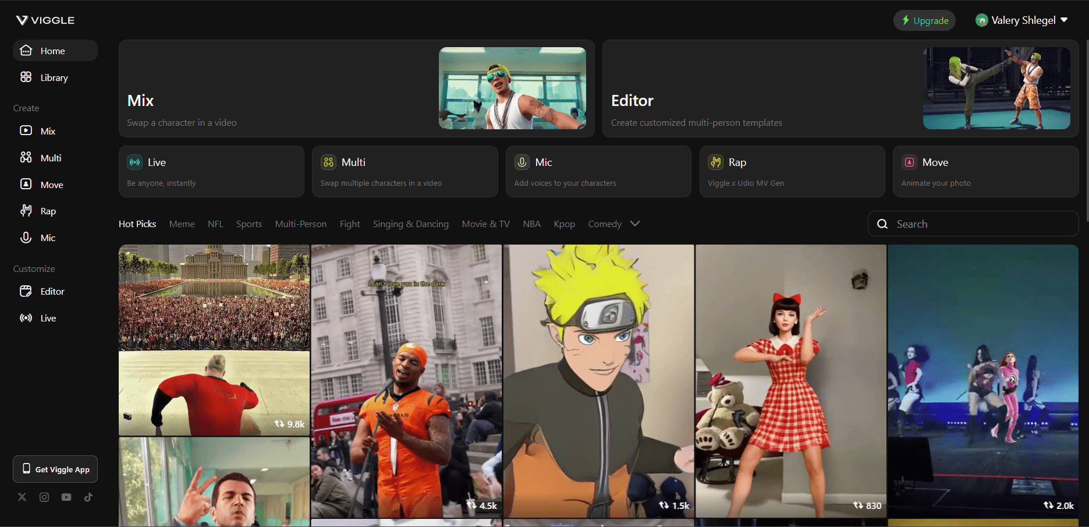Viewport: 1089px width, 527px height.
Task: Click the Mic card icon
Action: [523, 162]
